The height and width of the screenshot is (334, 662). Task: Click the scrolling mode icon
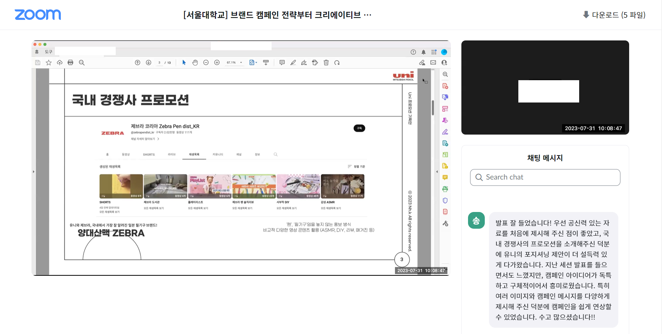266,62
